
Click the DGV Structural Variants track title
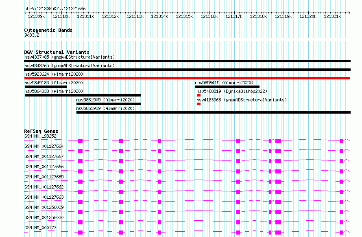point(57,52)
